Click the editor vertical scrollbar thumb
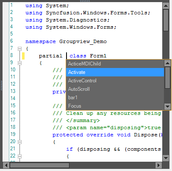 click(x=166, y=20)
